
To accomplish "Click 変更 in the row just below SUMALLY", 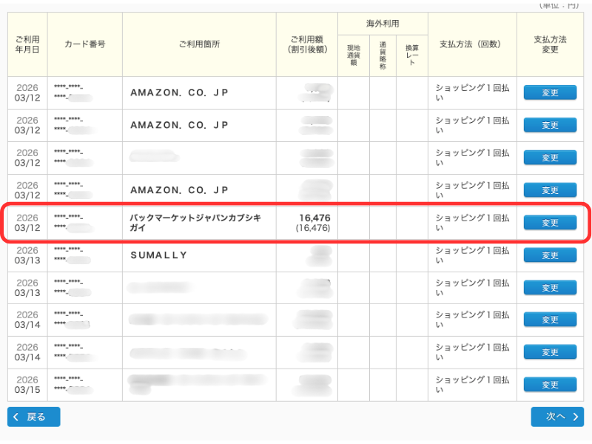I will coord(550,287).
